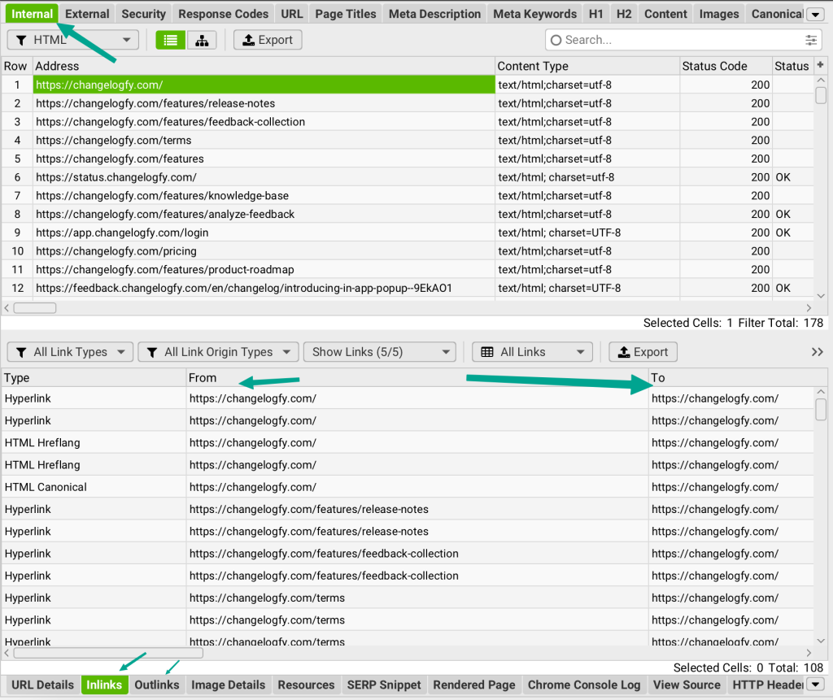Select the URL tab
833x700 pixels.
292,14
